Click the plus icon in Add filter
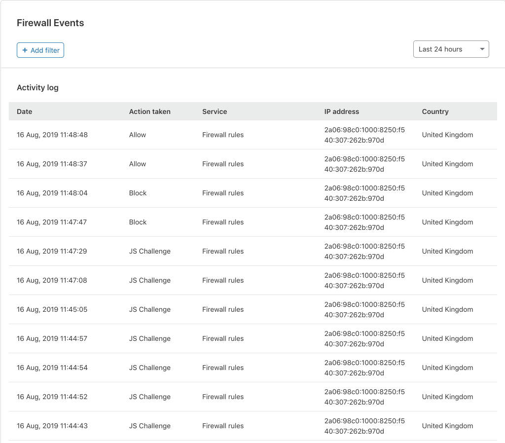 pyautogui.click(x=25, y=50)
